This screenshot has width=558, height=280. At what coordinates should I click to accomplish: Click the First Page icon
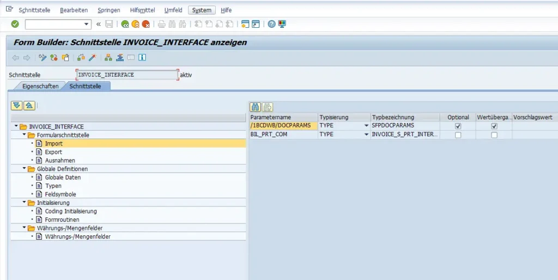pyautogui.click(x=198, y=24)
